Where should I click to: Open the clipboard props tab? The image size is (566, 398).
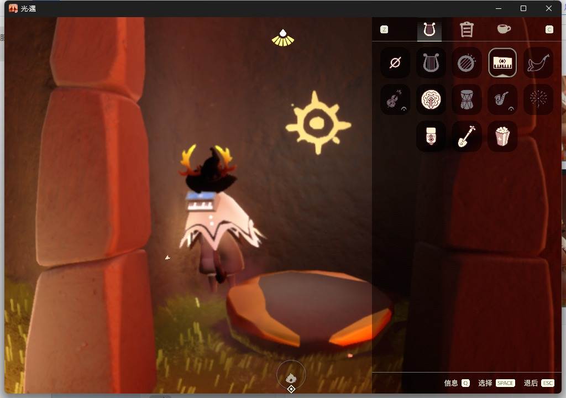point(467,29)
